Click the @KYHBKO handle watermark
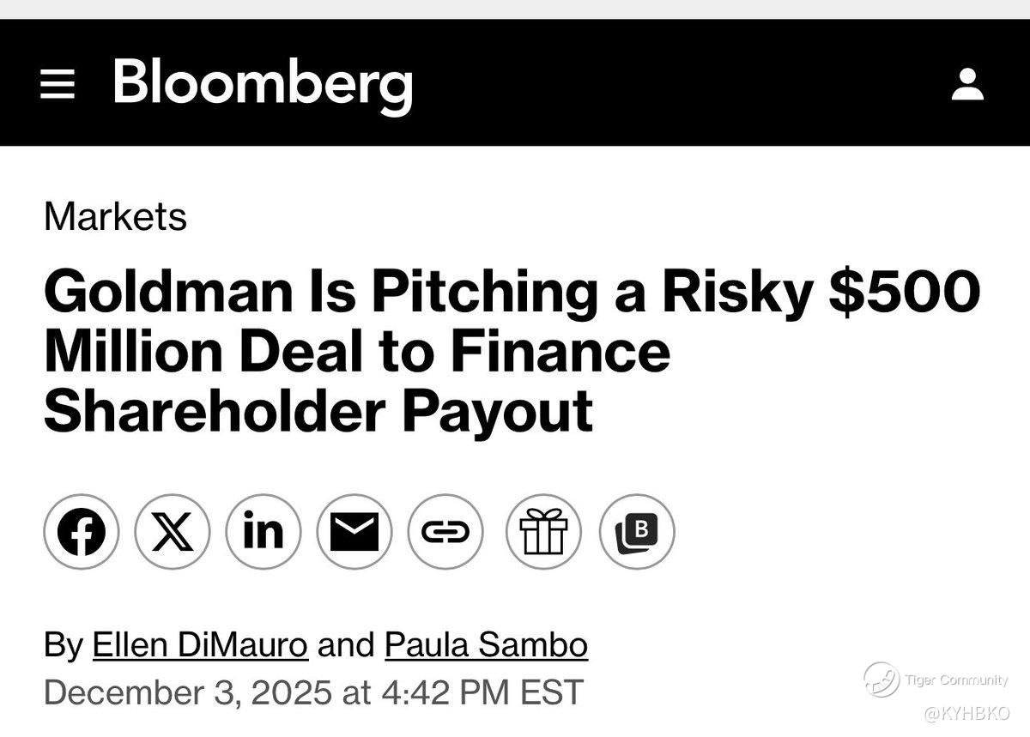 [x=966, y=713]
